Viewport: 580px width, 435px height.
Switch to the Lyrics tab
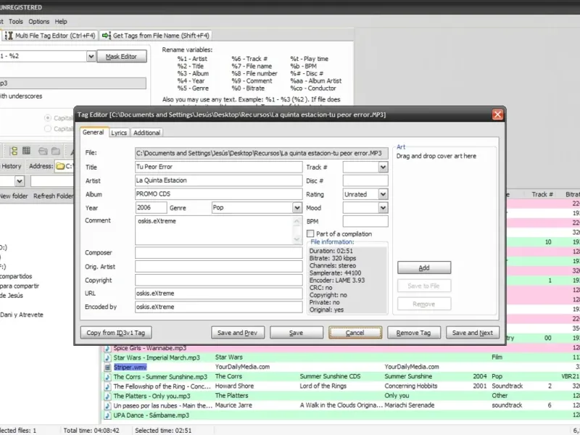[119, 133]
